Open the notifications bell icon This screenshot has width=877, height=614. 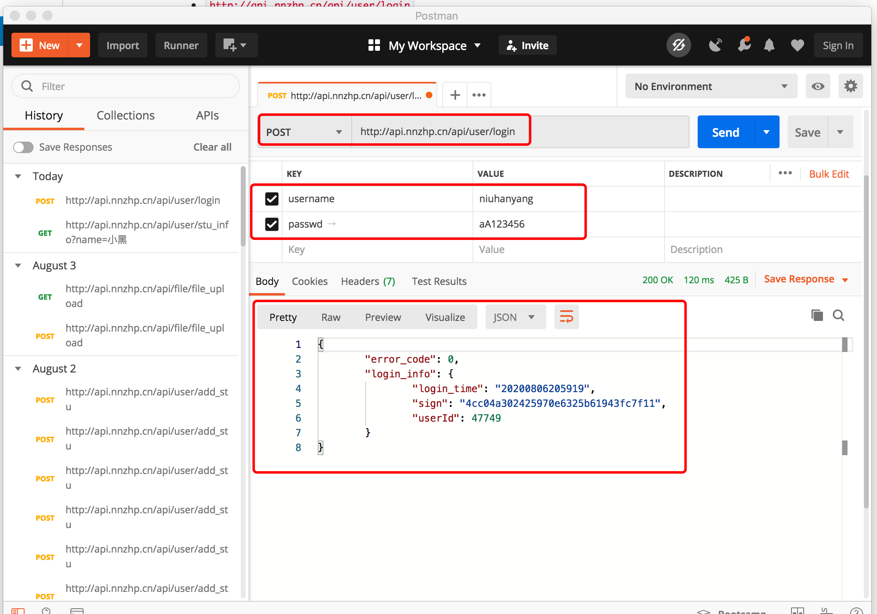pyautogui.click(x=769, y=45)
